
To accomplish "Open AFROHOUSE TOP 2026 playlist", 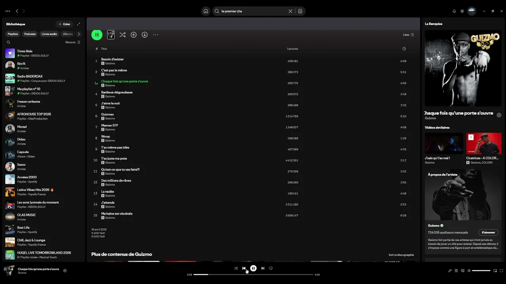I will [43, 116].
